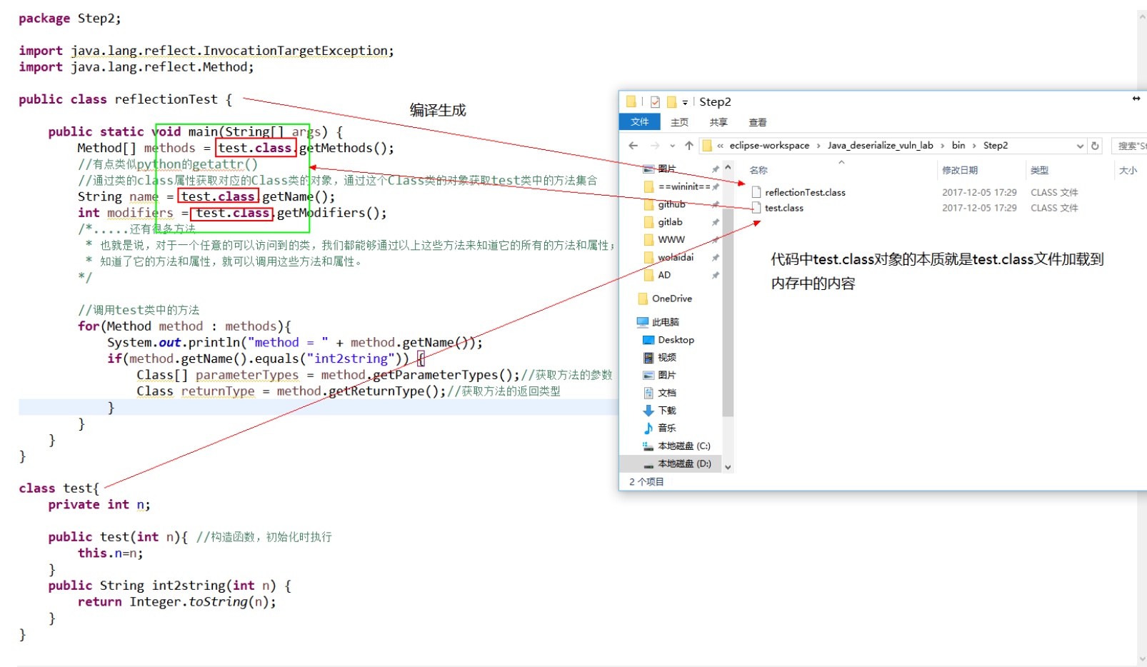The height and width of the screenshot is (667, 1147).
Task: Navigate to bin via the breadcrumb link
Action: point(958,145)
